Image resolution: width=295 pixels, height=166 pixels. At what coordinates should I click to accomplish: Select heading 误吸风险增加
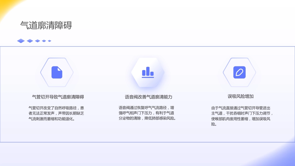(241, 96)
